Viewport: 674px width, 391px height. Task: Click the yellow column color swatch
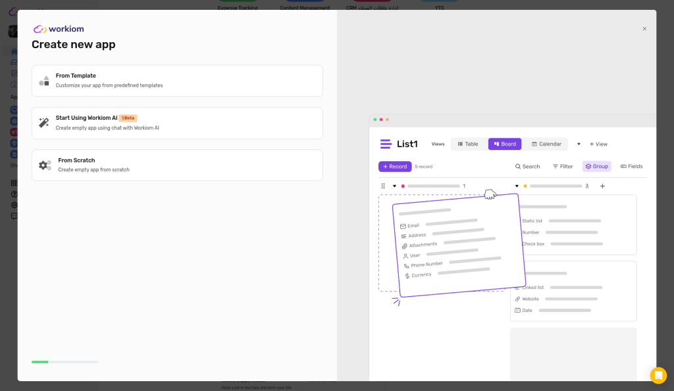pyautogui.click(x=525, y=186)
